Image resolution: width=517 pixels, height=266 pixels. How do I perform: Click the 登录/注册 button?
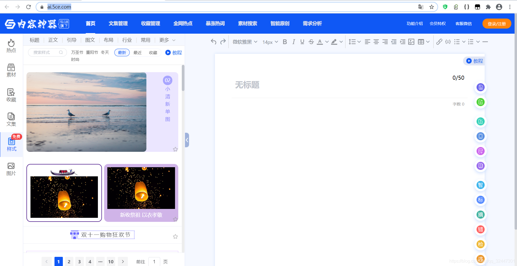click(x=497, y=24)
